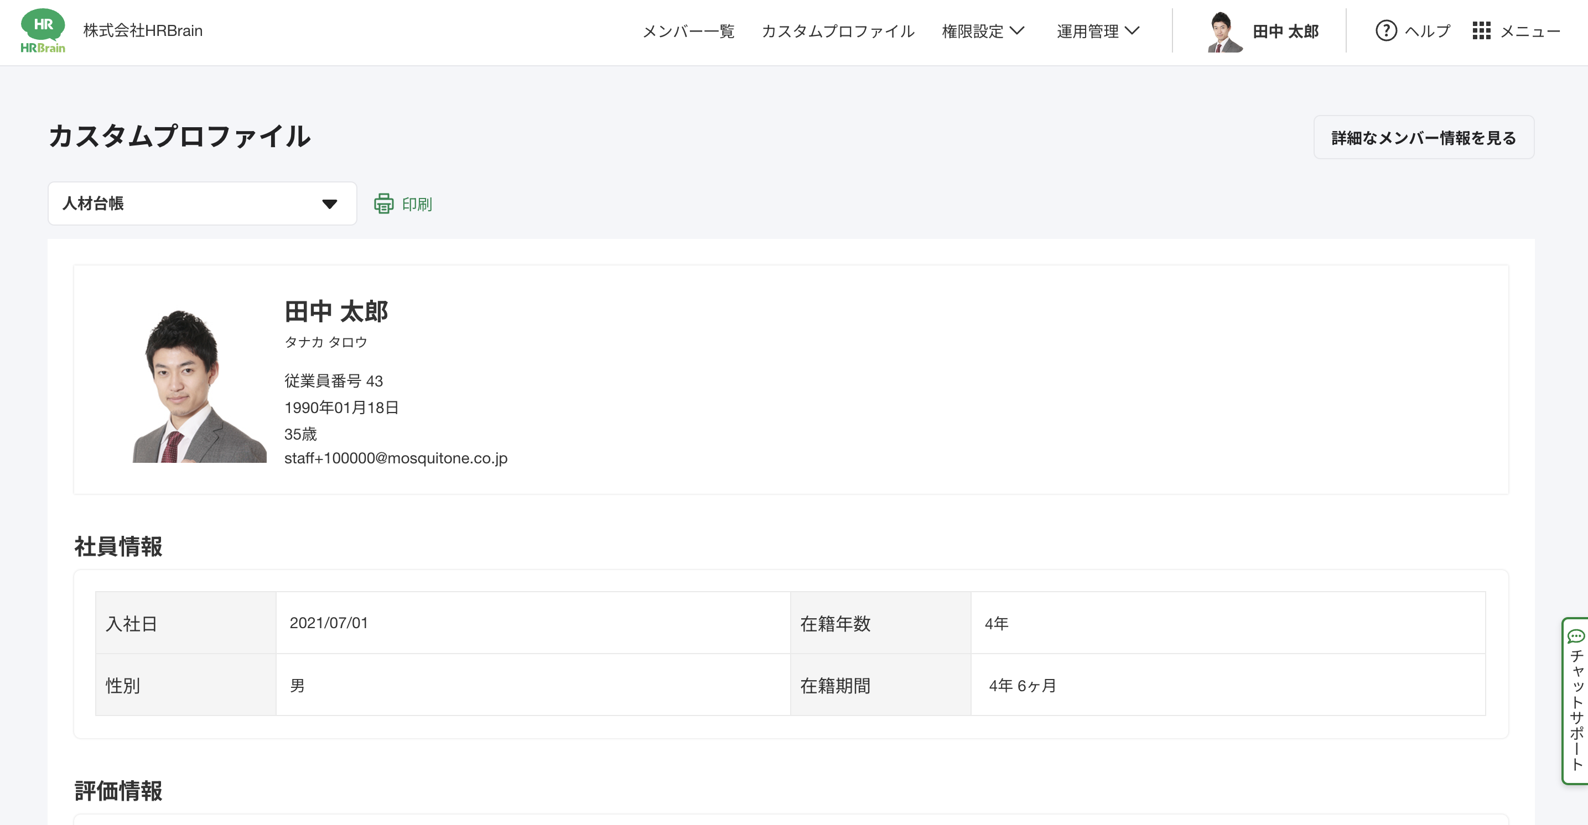Expand the 運用管理 dropdown menu
This screenshot has height=825, width=1588.
click(x=1098, y=31)
